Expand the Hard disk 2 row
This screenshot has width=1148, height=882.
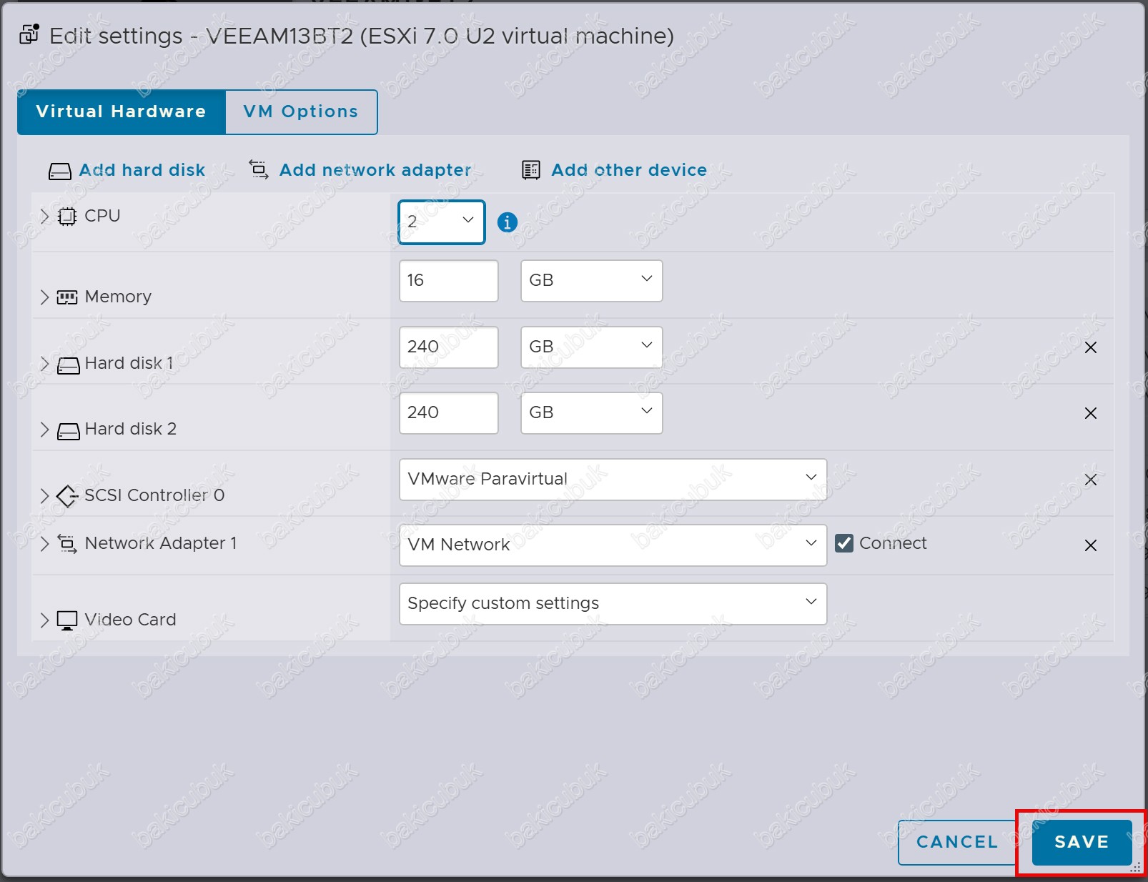point(44,430)
